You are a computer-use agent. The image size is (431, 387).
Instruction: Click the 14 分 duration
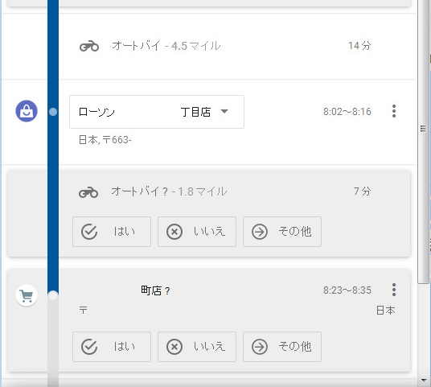pyautogui.click(x=359, y=46)
